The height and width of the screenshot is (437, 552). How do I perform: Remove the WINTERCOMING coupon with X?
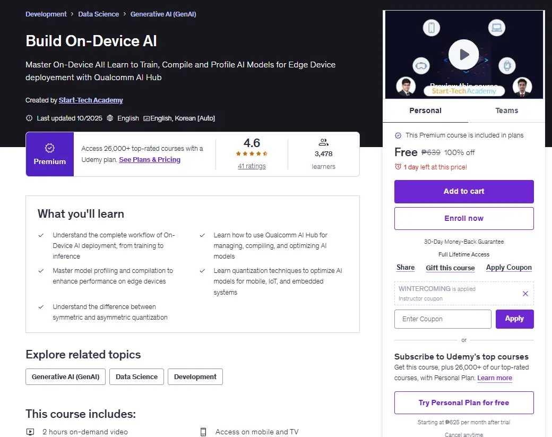[525, 294]
